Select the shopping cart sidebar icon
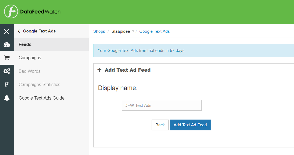 [7, 58]
